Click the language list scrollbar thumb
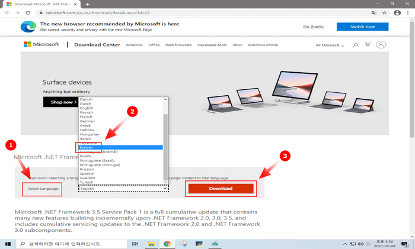Screen dimensions: 415x249 (x=165, y=147)
